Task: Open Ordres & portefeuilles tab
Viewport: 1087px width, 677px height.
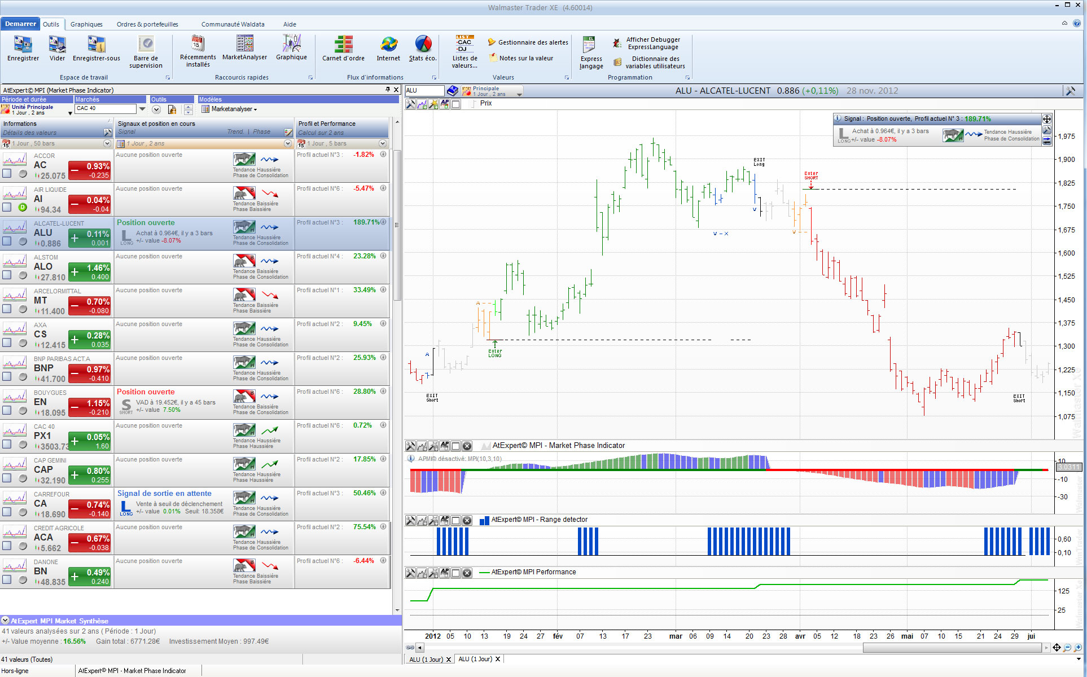Action: coord(147,24)
